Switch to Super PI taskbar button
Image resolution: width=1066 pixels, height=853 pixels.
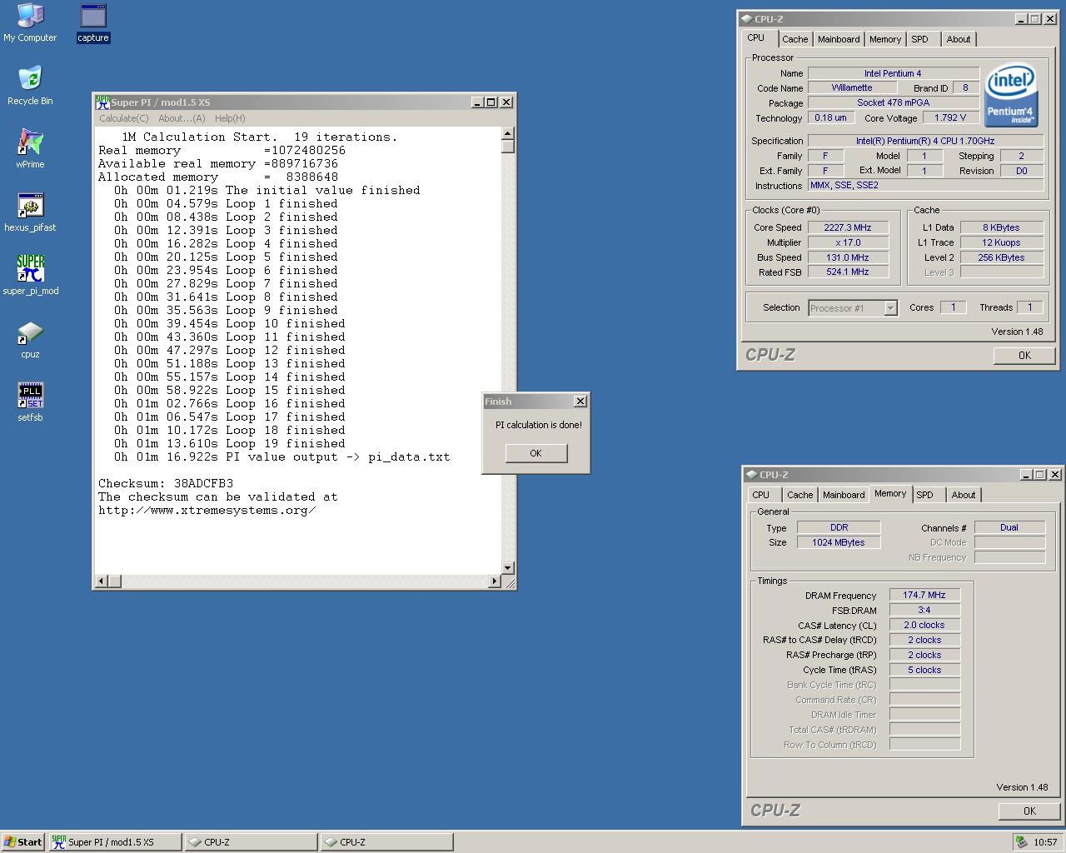tap(114, 842)
